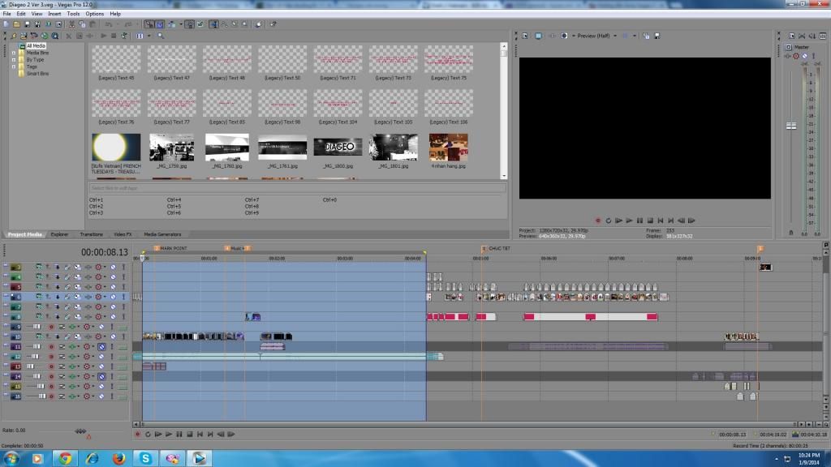The height and width of the screenshot is (467, 831).
Task: Click the Import Media icon in Project Media
Action: tap(24, 36)
